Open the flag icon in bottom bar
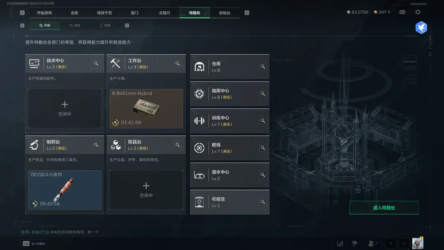This screenshot has height=250, width=444. [354, 243]
